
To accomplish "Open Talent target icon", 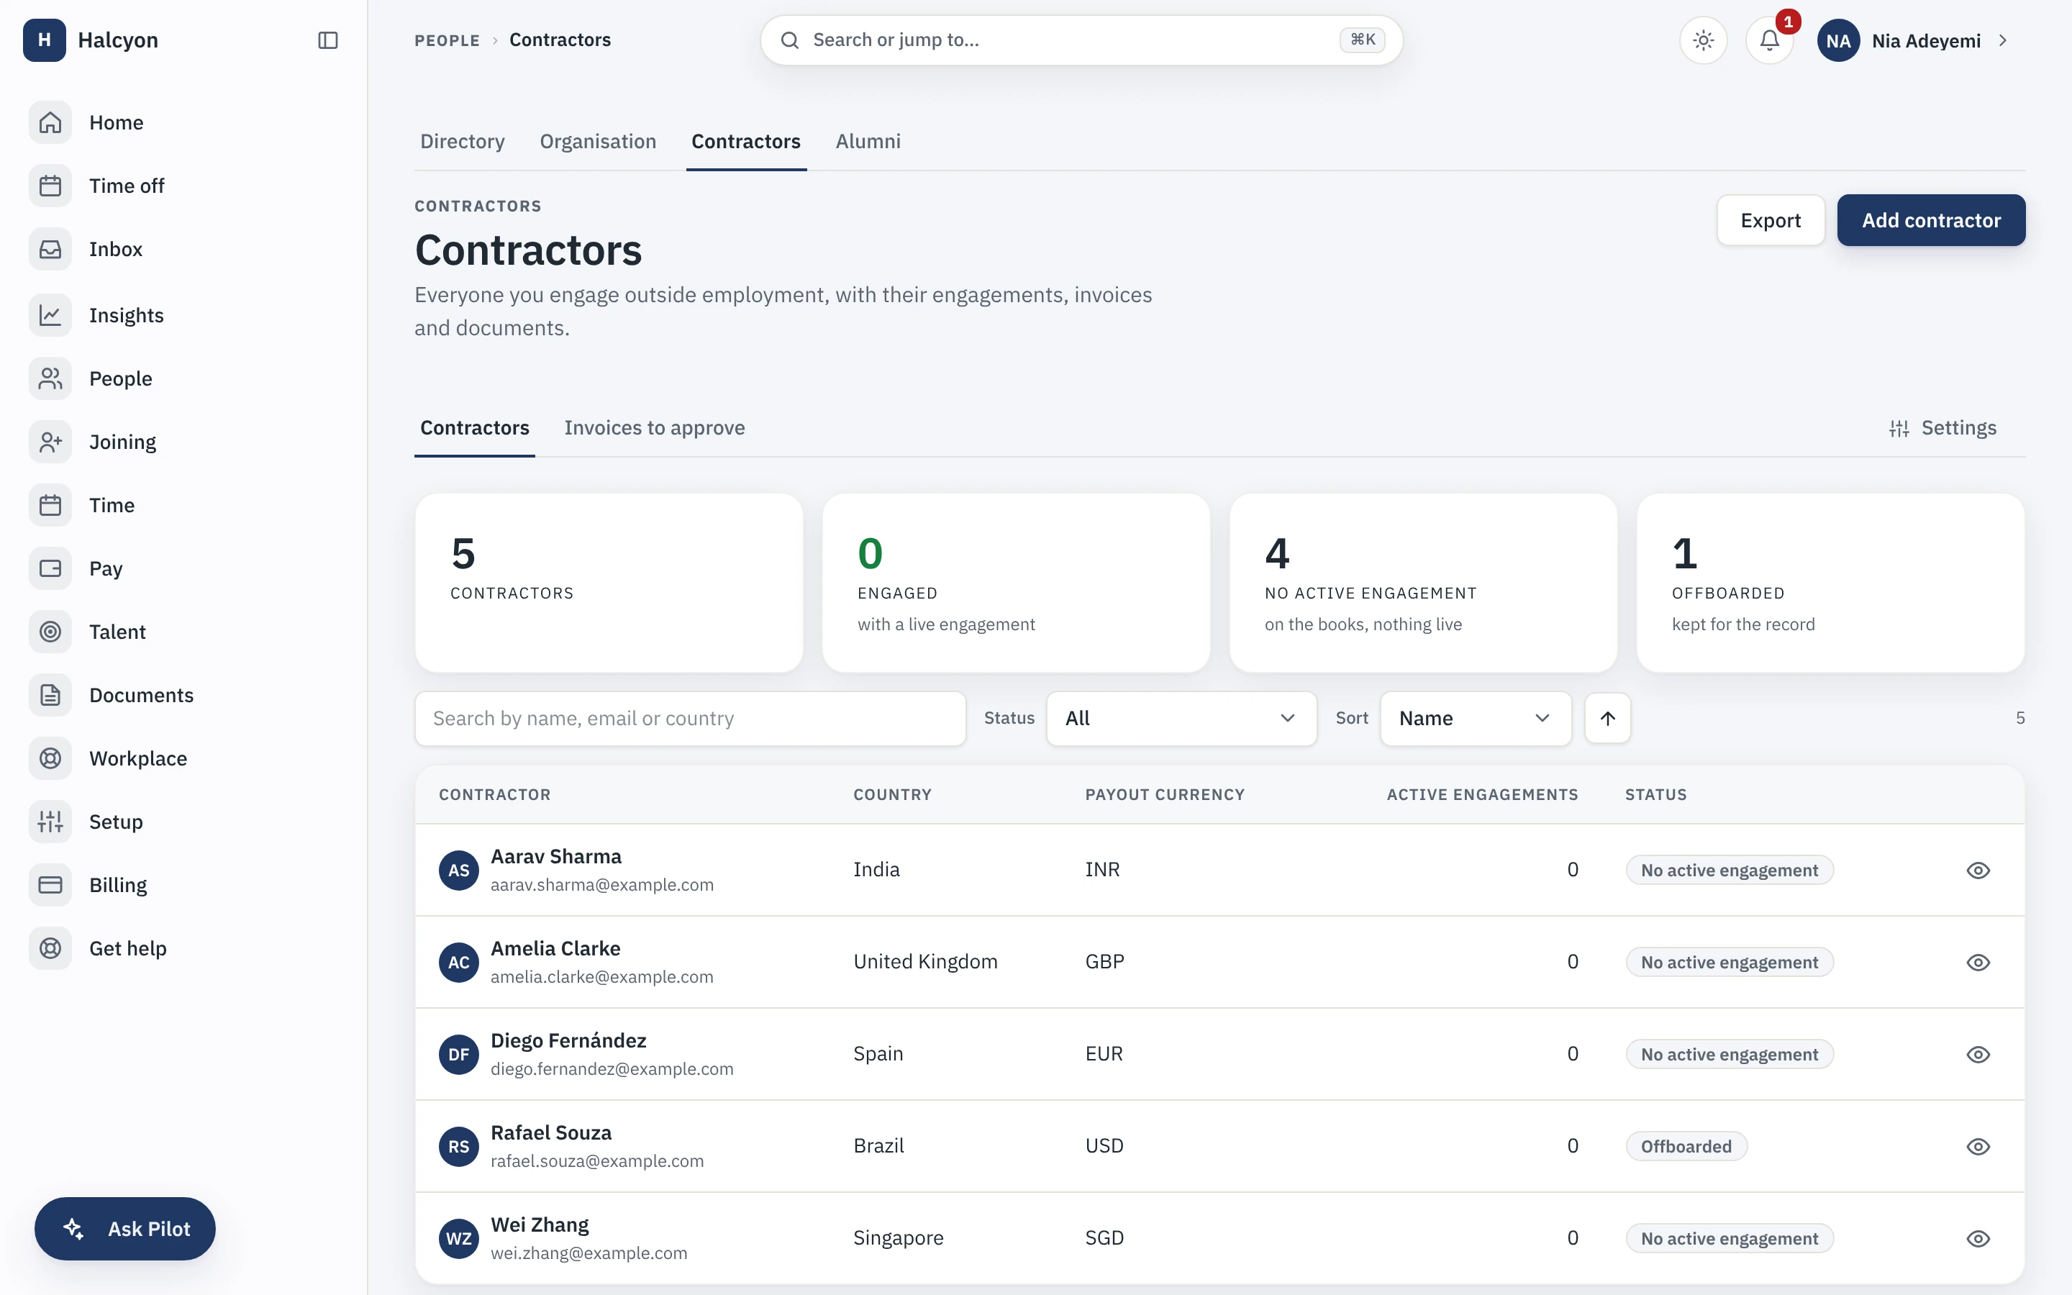I will click(50, 632).
